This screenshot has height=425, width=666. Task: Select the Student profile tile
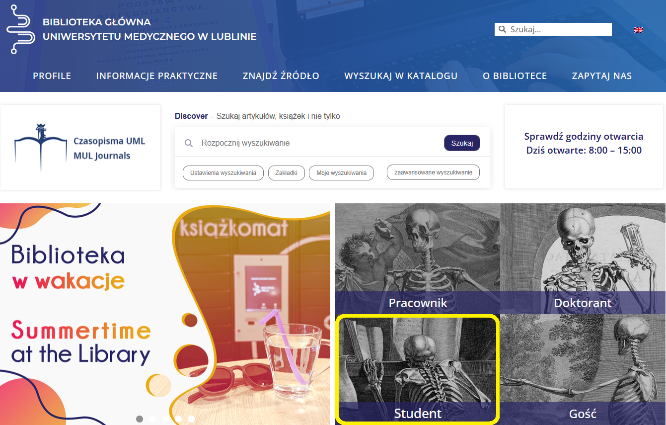418,369
